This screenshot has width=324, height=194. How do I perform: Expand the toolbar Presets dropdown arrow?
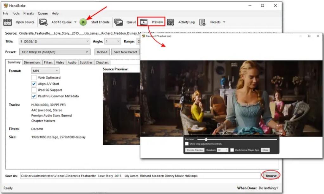click(x=224, y=22)
